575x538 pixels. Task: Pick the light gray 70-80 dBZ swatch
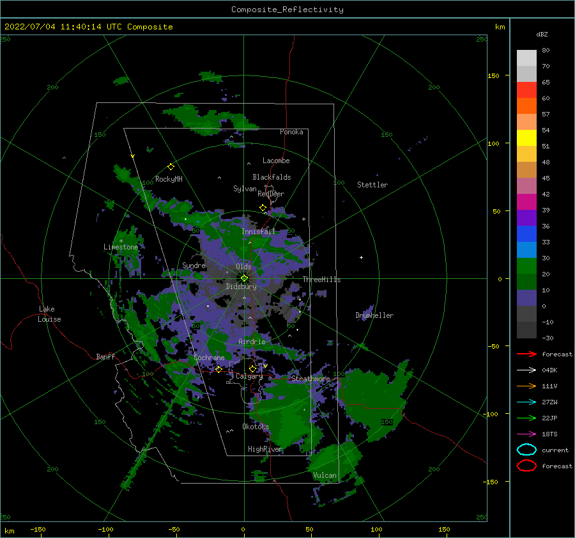pos(526,58)
